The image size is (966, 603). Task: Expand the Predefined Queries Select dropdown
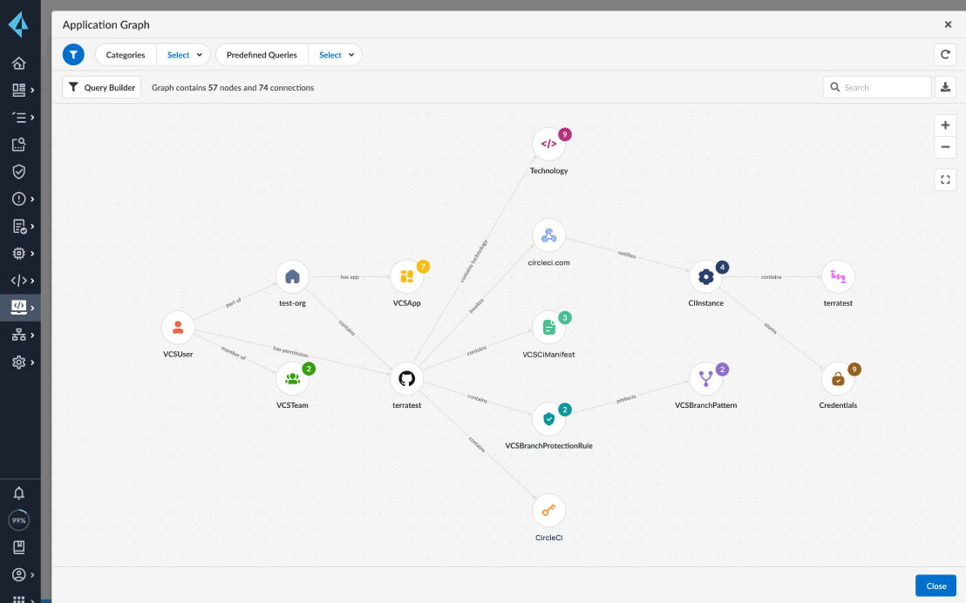tap(336, 54)
